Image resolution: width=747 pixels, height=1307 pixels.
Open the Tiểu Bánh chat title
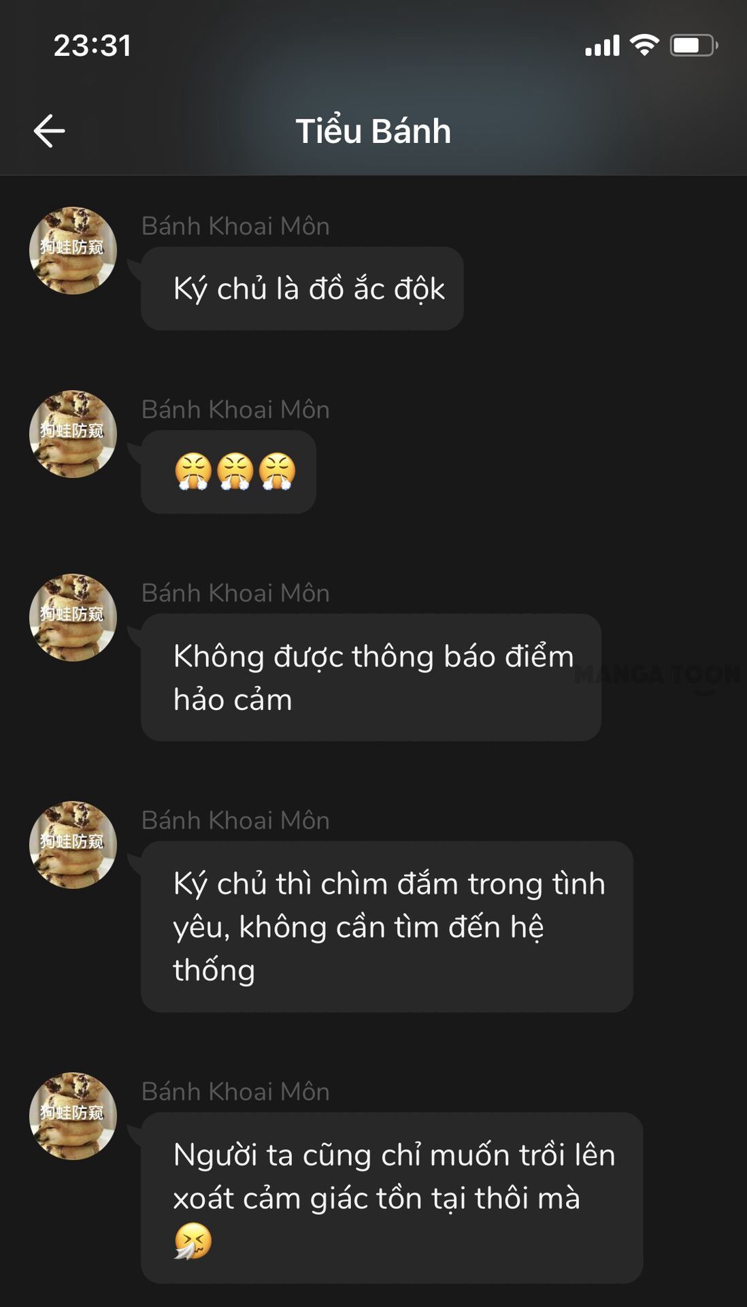pos(373,131)
